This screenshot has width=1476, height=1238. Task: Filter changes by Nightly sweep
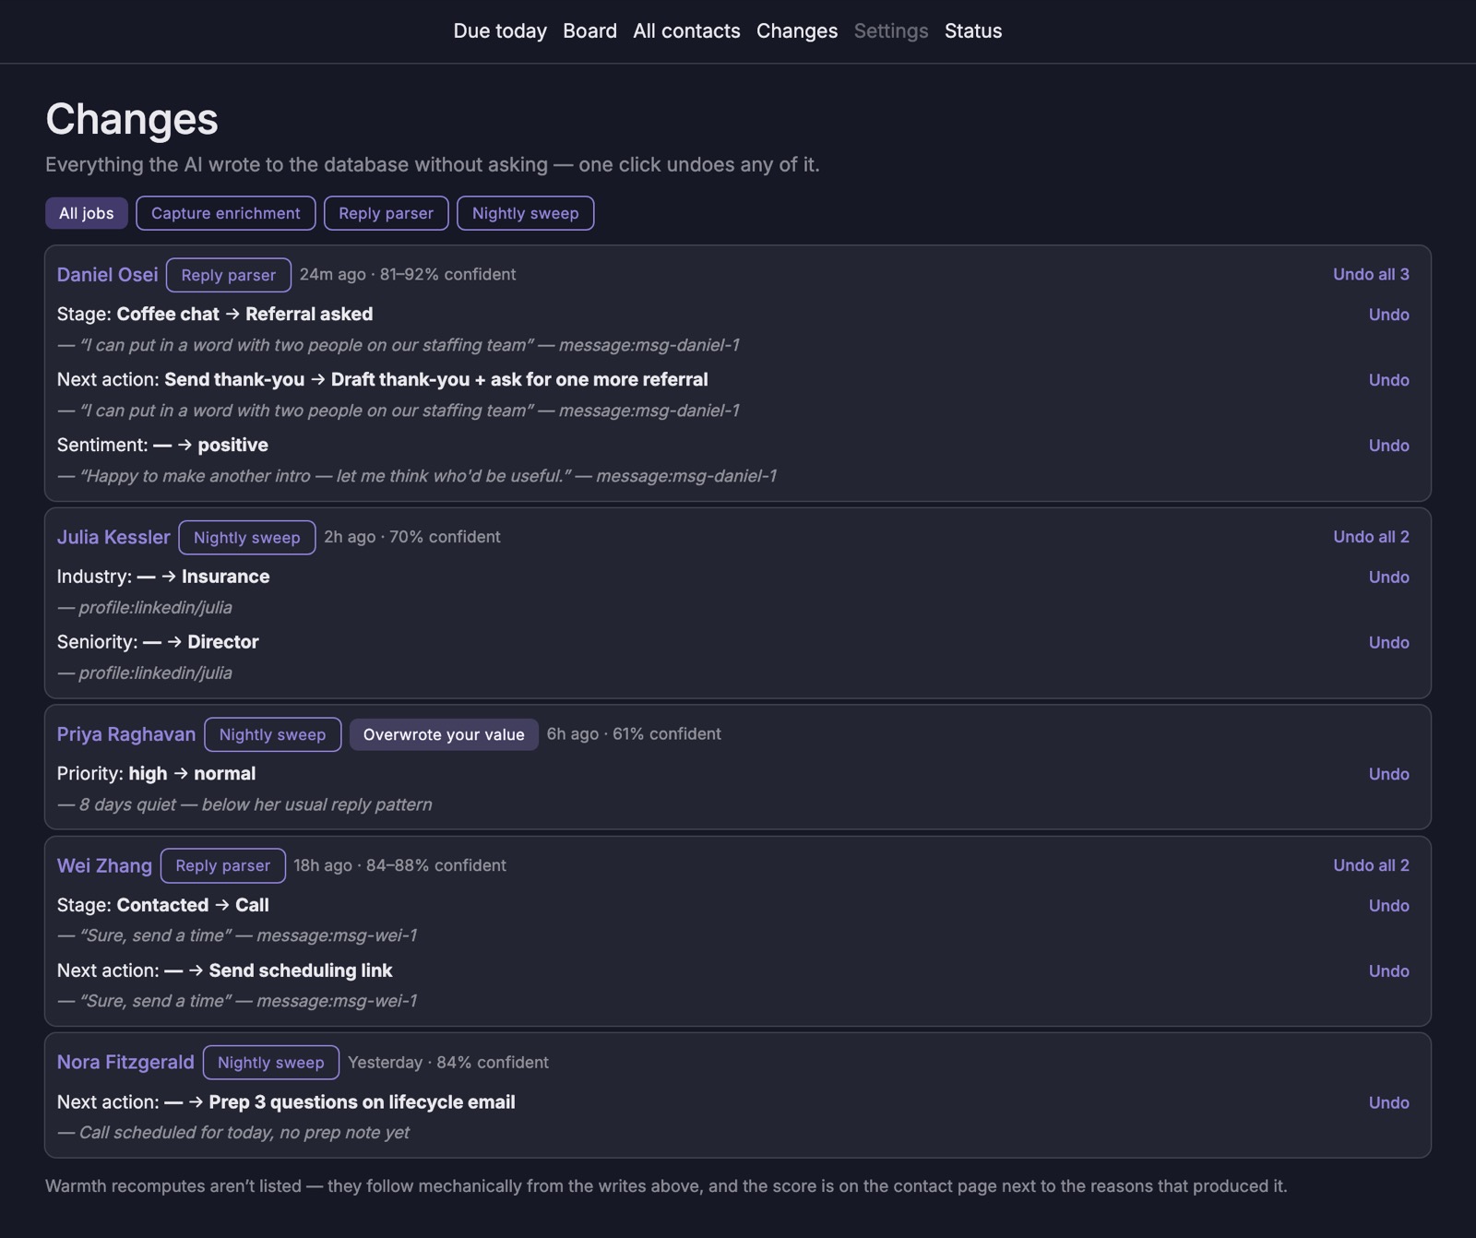tap(526, 213)
